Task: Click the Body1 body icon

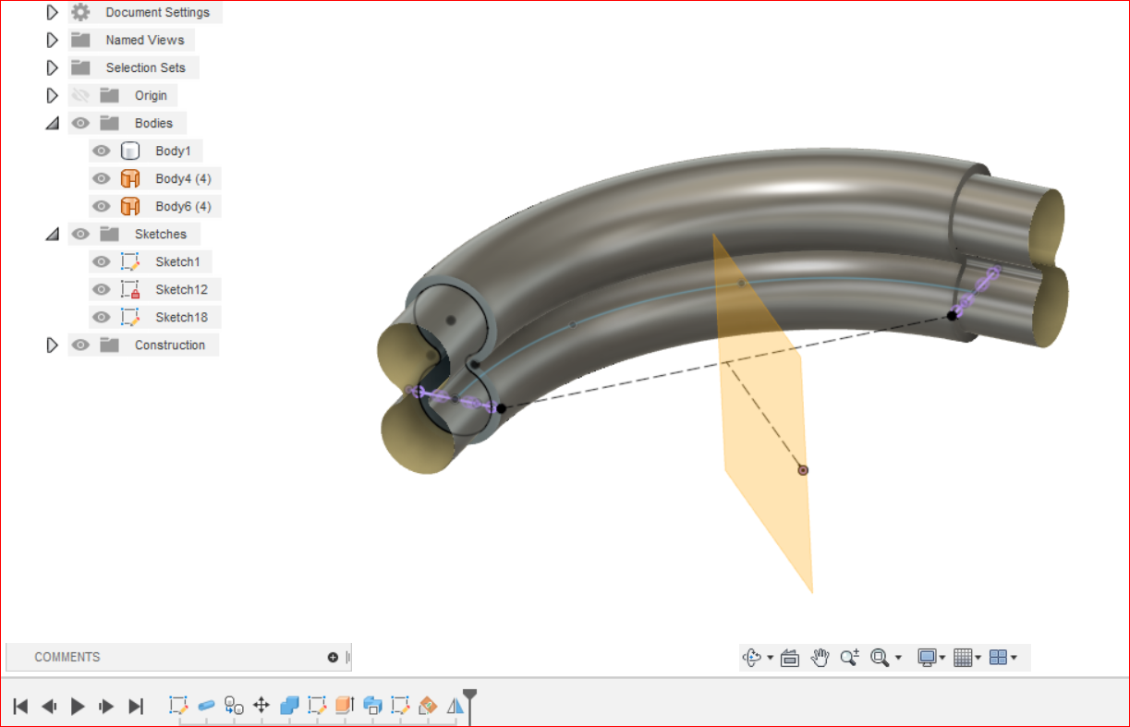Action: 130,151
